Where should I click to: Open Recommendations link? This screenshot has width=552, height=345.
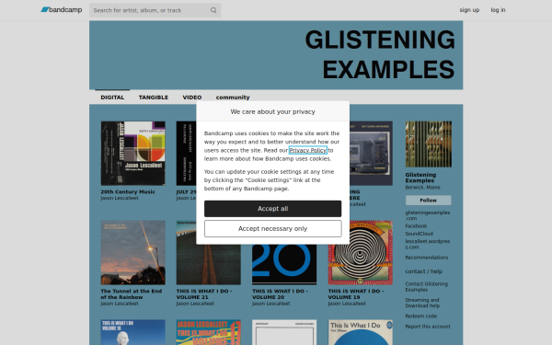[427, 258]
